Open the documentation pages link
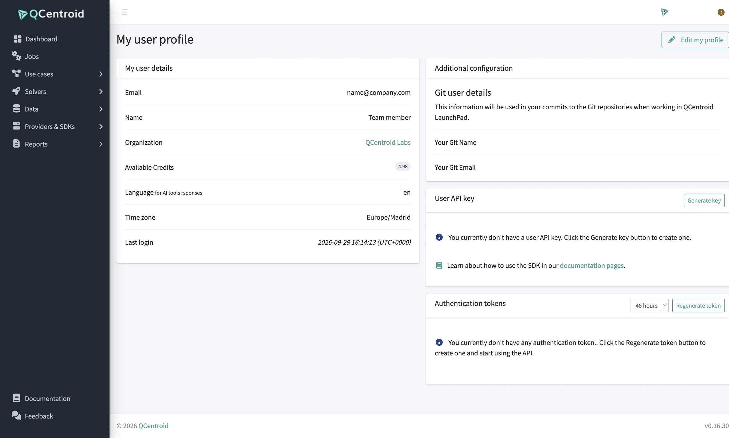The width and height of the screenshot is (729, 438). pyautogui.click(x=592, y=265)
